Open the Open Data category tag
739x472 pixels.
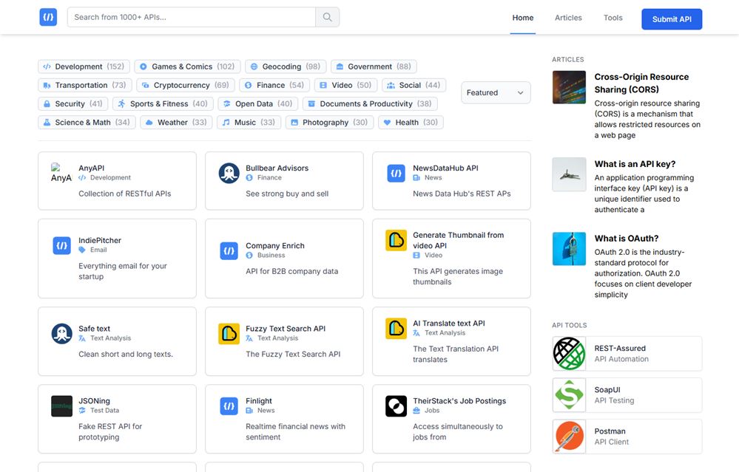point(258,104)
